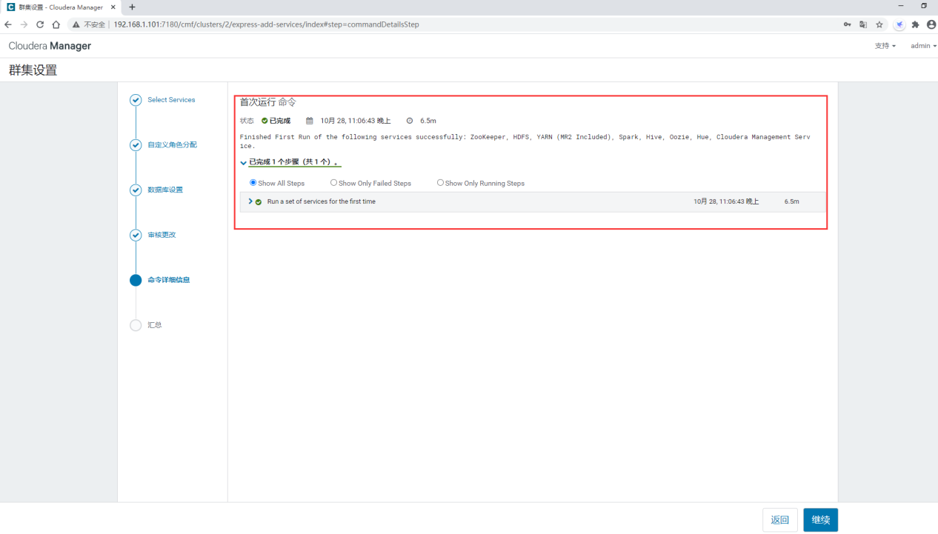Go to the Select Services step

tap(171, 100)
